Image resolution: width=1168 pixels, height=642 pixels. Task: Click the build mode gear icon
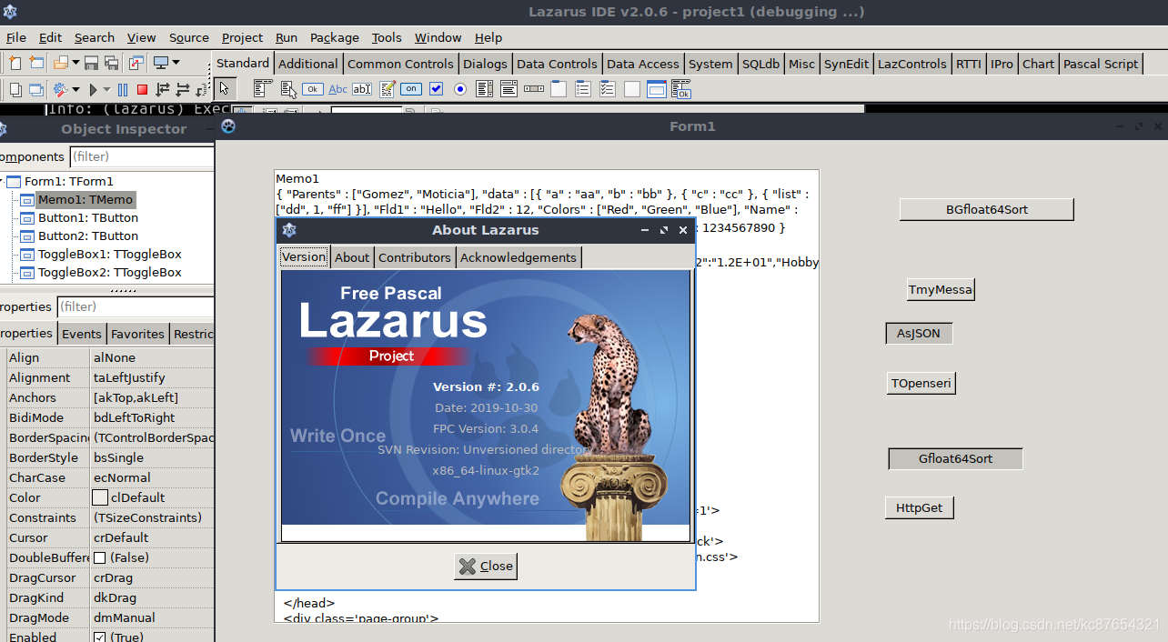point(61,89)
